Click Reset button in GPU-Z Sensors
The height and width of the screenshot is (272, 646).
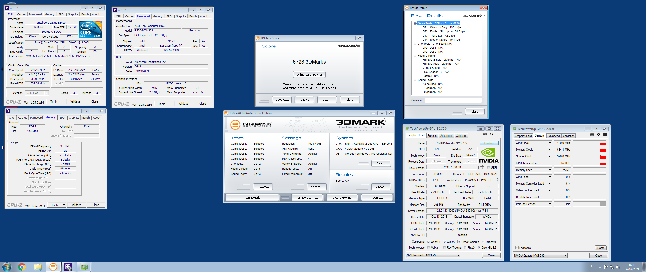[x=601, y=248]
